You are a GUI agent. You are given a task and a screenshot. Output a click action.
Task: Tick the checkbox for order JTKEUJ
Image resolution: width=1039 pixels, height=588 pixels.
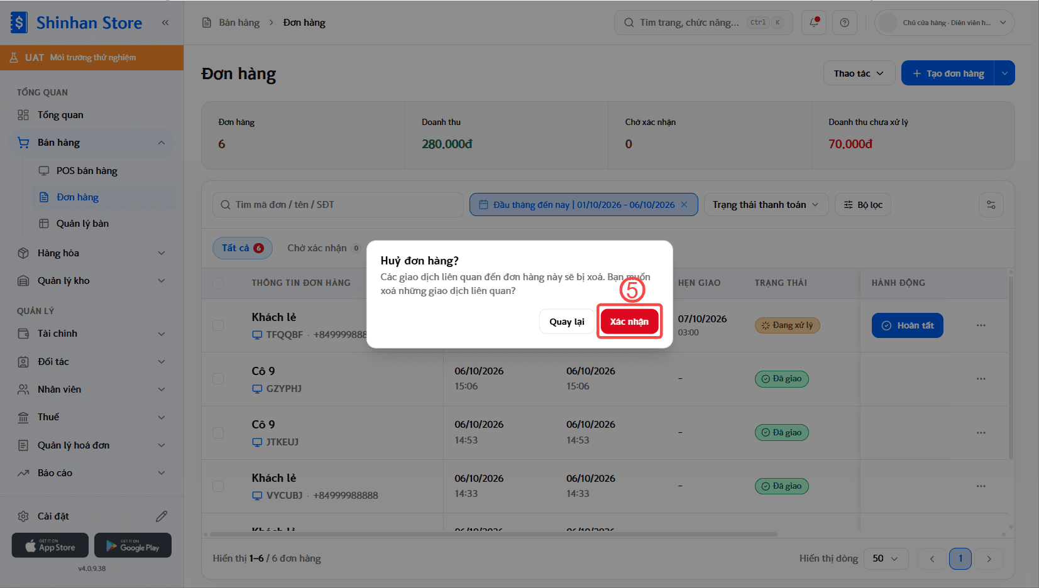[218, 433]
